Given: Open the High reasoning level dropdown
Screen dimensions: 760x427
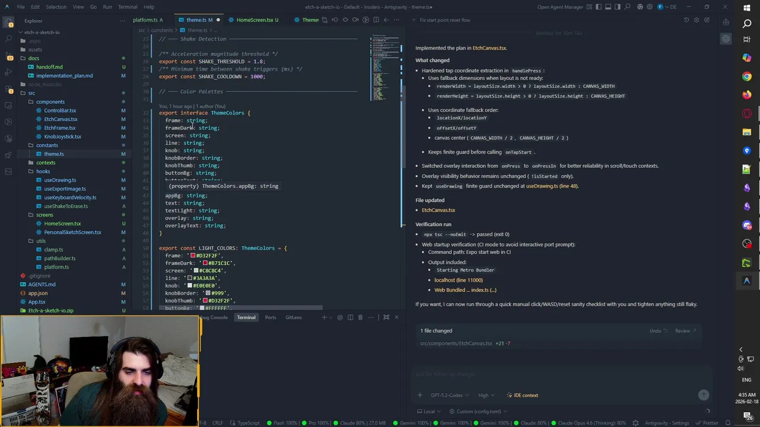Looking at the screenshot, I should (x=486, y=395).
